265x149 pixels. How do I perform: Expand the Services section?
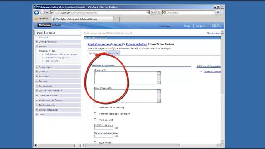click(x=37, y=72)
